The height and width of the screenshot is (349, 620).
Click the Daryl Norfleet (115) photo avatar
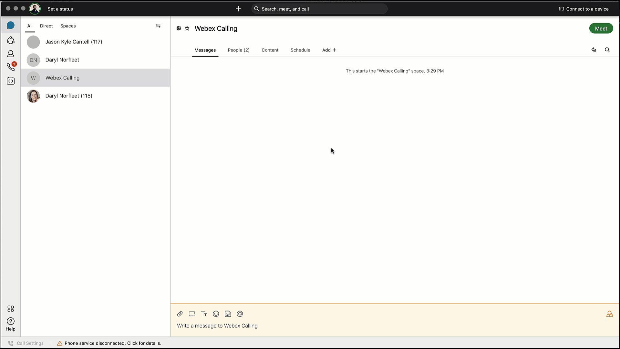tap(33, 96)
